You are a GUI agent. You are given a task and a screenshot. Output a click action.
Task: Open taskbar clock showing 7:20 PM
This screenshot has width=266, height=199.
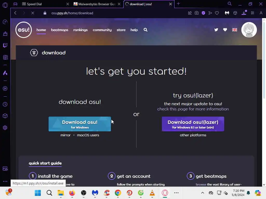click(238, 193)
